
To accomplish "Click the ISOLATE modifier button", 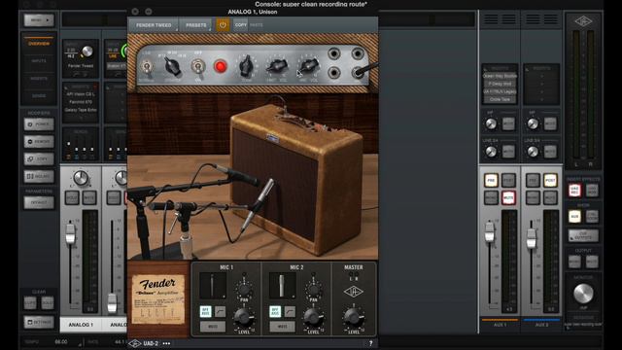I will coord(39,176).
